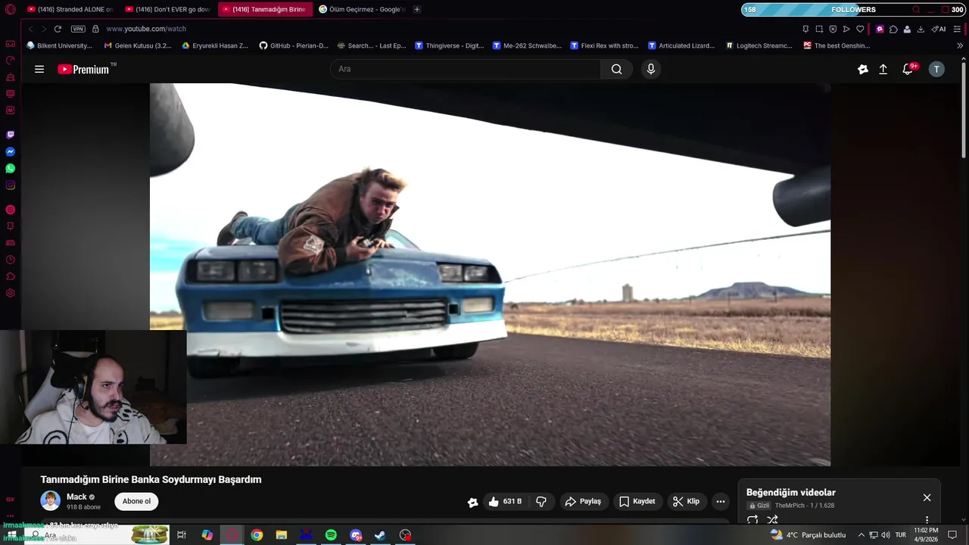Take a snapshot with the capture icon
Screen dimensions: 969x545
click(819, 29)
